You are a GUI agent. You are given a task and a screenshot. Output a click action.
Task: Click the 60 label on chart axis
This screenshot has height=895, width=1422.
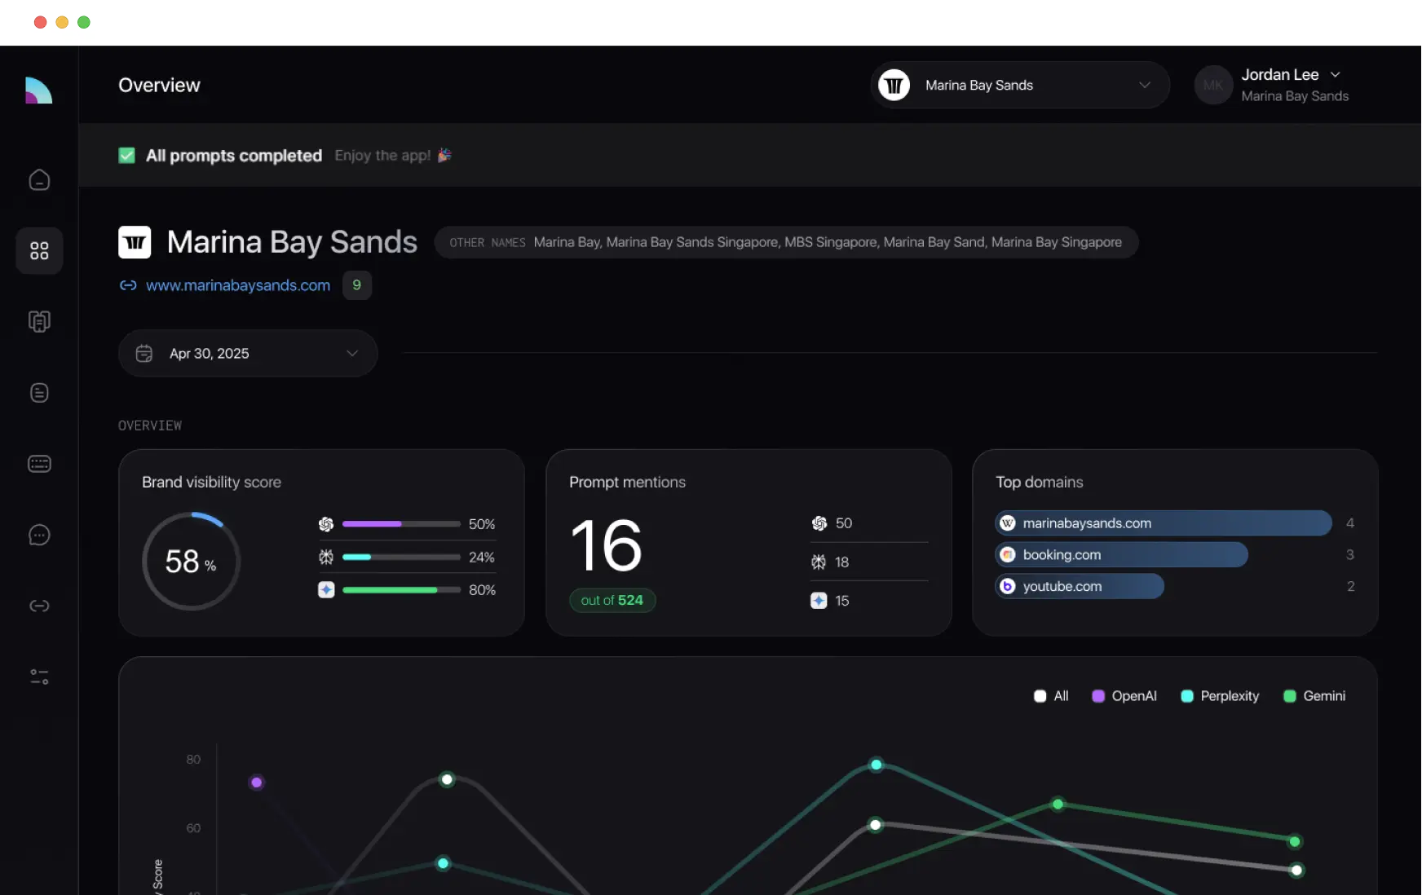(193, 828)
